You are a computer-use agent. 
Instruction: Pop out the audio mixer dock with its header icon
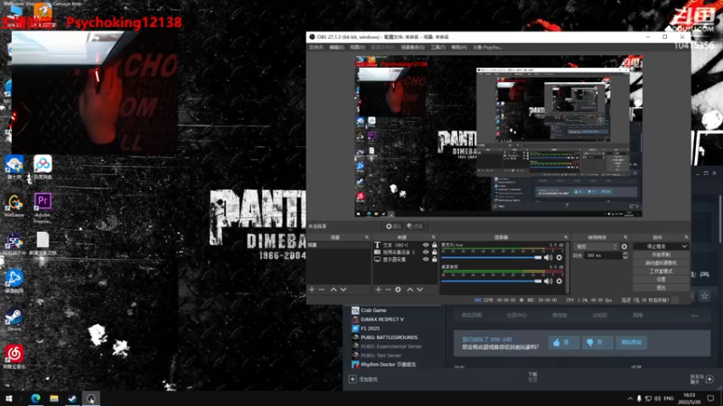tap(566, 237)
